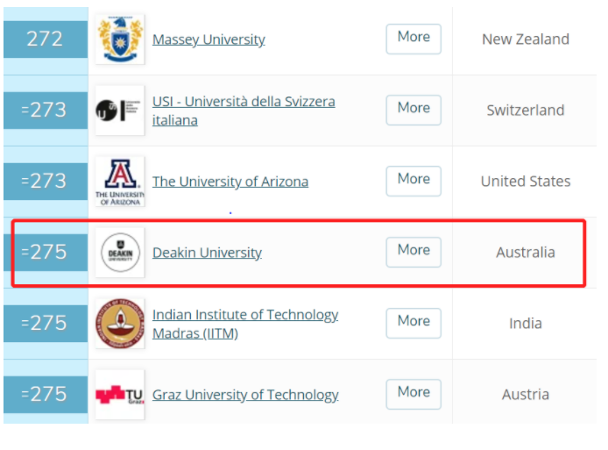Click the More button for Deakin University
This screenshot has height=450, width=608.
[414, 252]
